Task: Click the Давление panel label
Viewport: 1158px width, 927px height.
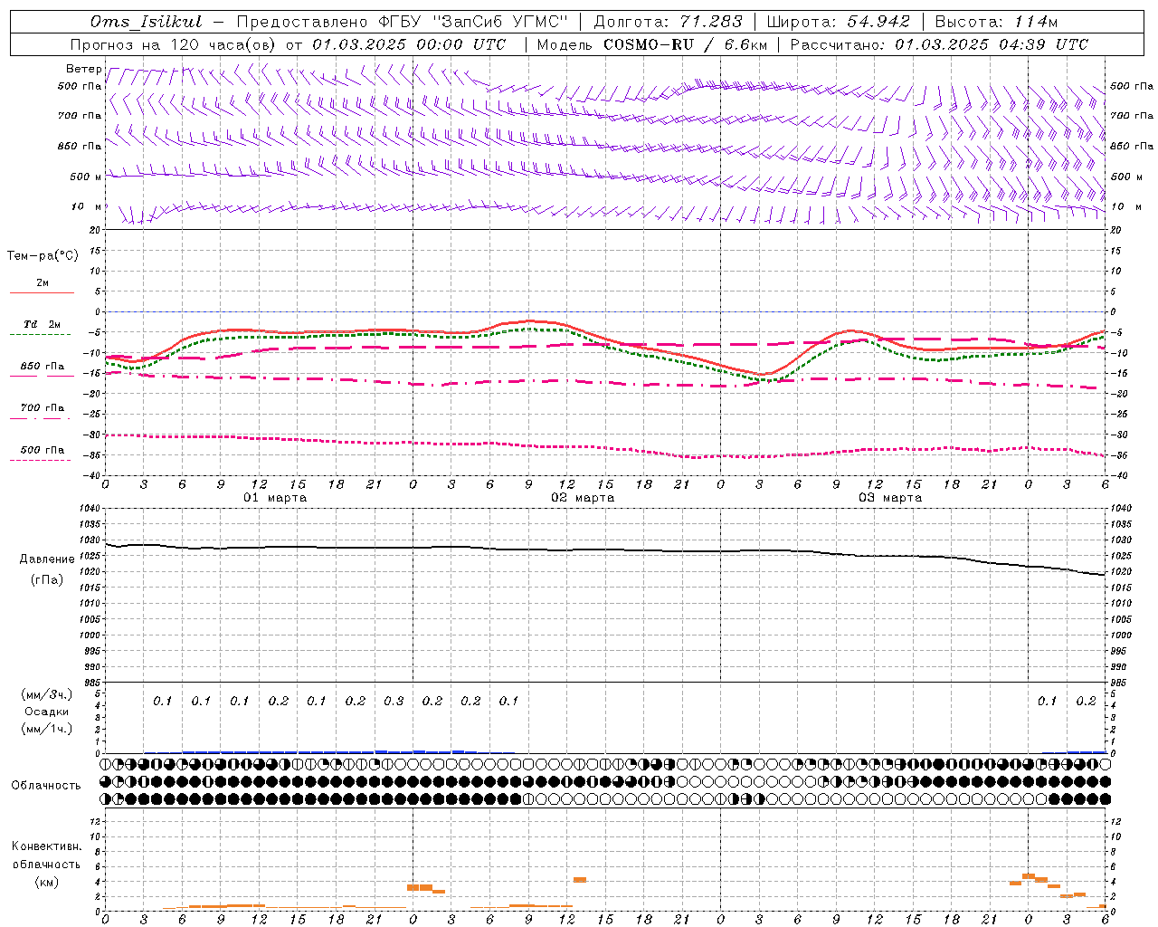Action: (47, 559)
